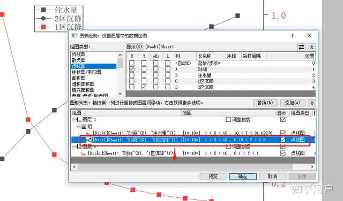Screen dimensions: 343x201
Task: Select 点线图 plot type
Action: pos(94,66)
